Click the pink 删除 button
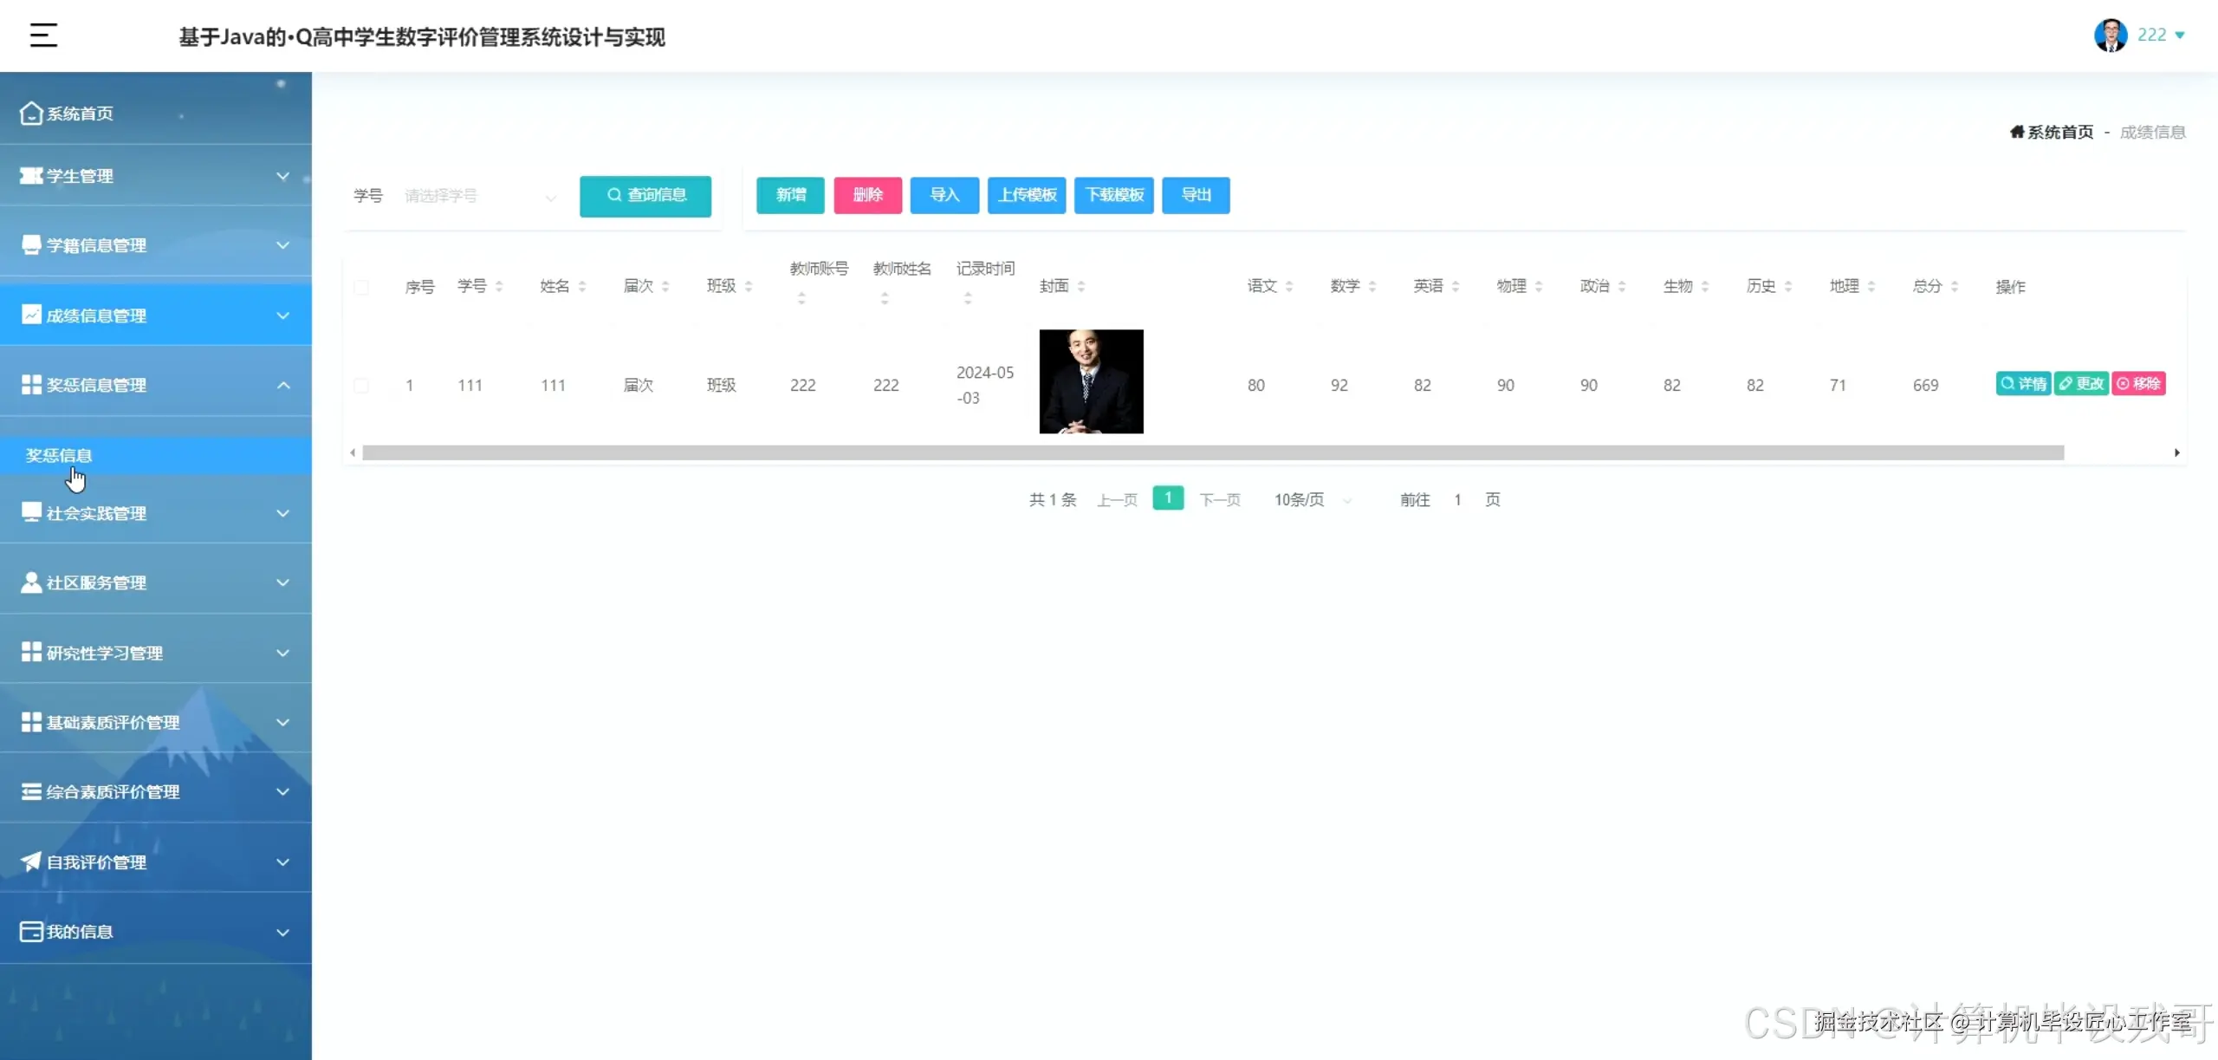Viewport: 2218px width, 1060px height. (867, 196)
